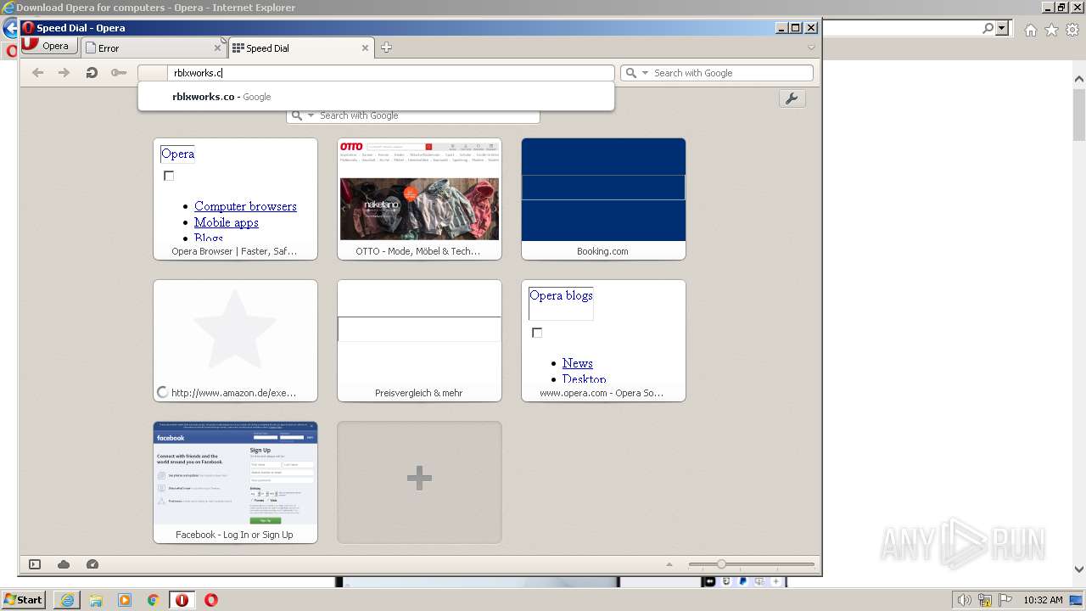Image resolution: width=1086 pixels, height=611 pixels.
Task: Open the Booking.com speed dial tile
Action: coord(603,199)
